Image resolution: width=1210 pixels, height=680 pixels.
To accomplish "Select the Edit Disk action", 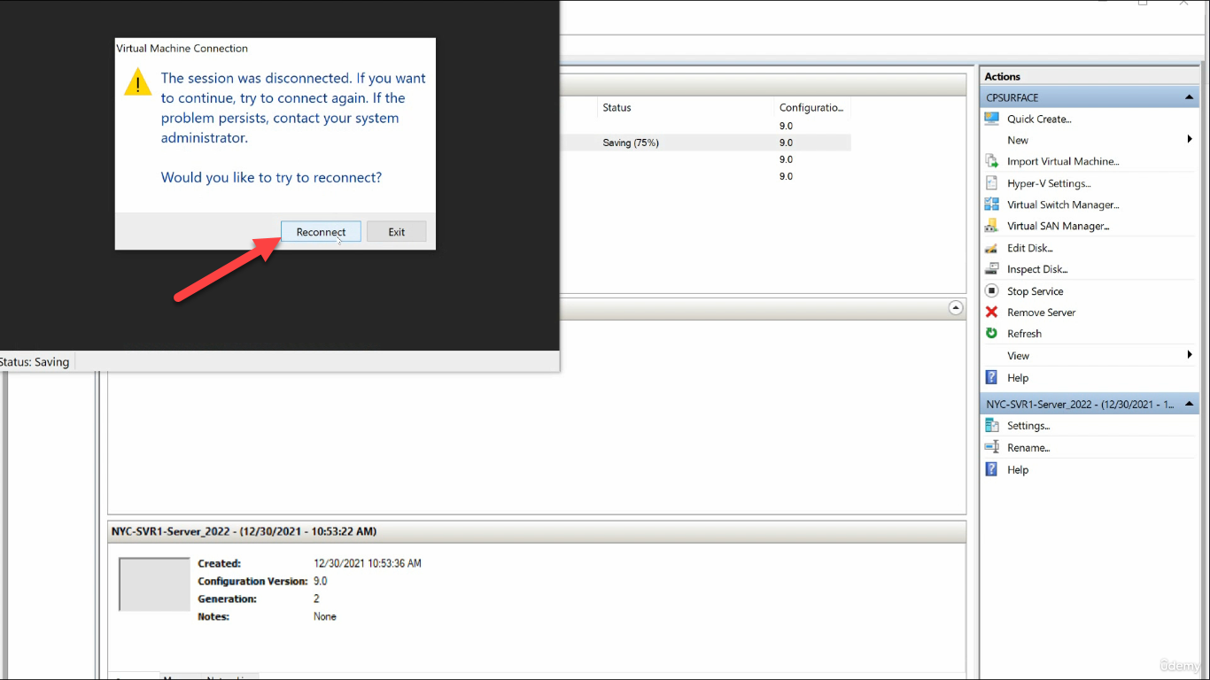I will [x=1030, y=248].
